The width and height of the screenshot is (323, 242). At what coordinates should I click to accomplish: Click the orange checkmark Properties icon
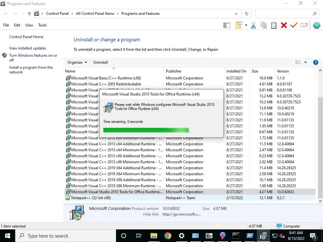[294, 25]
